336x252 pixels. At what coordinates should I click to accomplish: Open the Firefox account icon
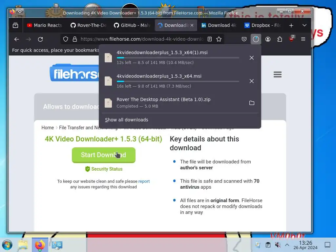tap(268, 39)
